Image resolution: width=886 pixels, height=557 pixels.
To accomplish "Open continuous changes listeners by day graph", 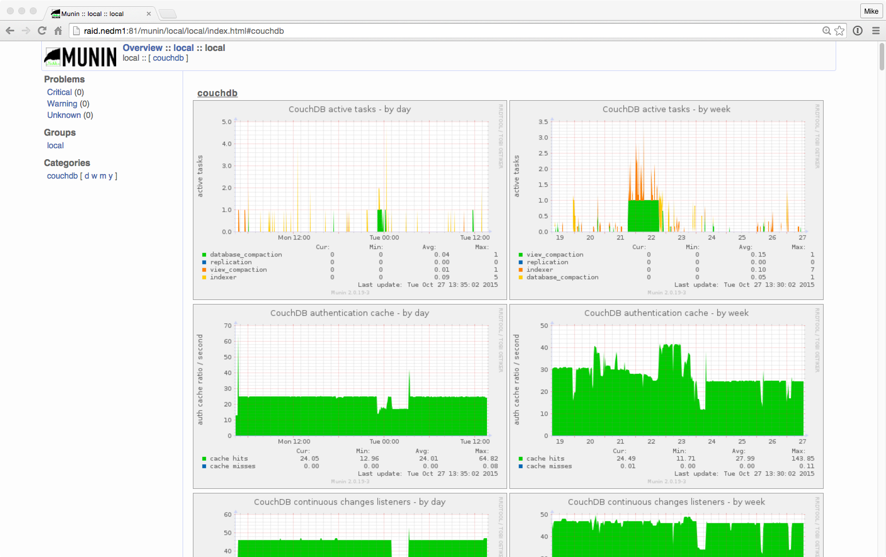I will (350, 526).
